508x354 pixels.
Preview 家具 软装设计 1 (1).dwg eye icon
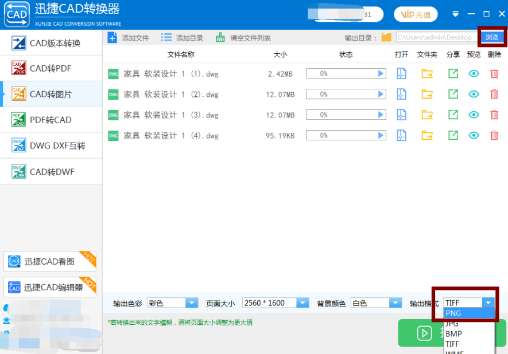click(474, 74)
